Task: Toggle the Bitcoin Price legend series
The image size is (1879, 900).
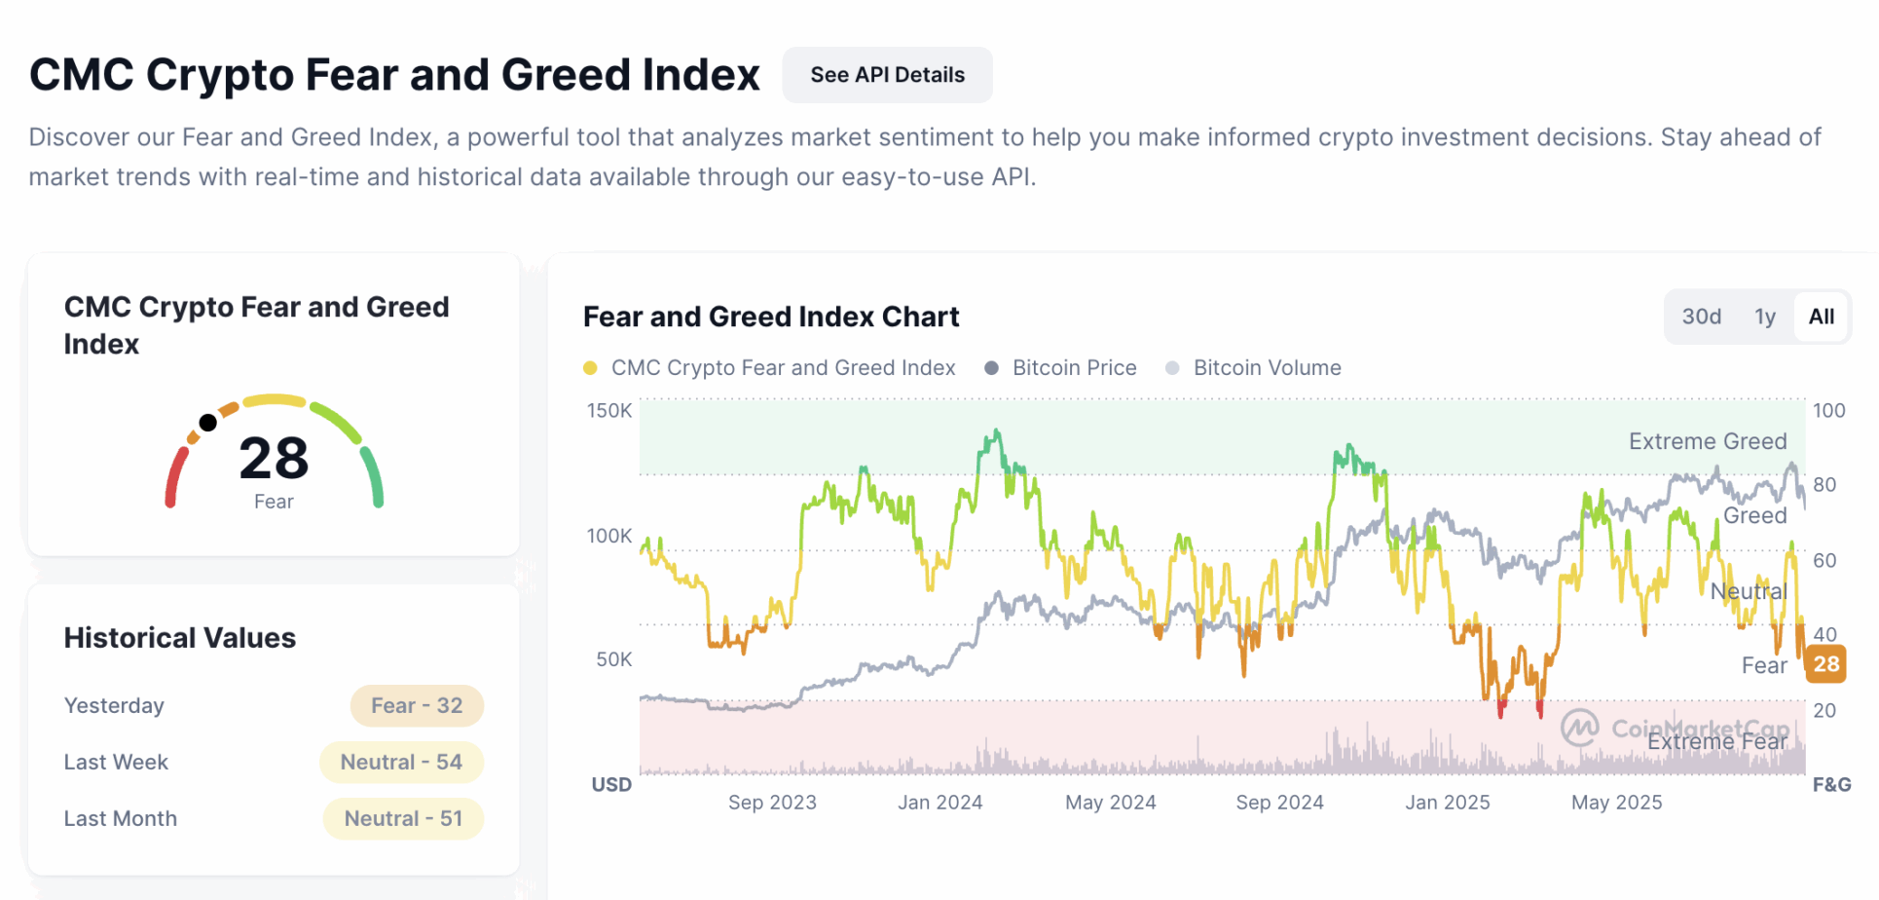Action: coord(1074,368)
